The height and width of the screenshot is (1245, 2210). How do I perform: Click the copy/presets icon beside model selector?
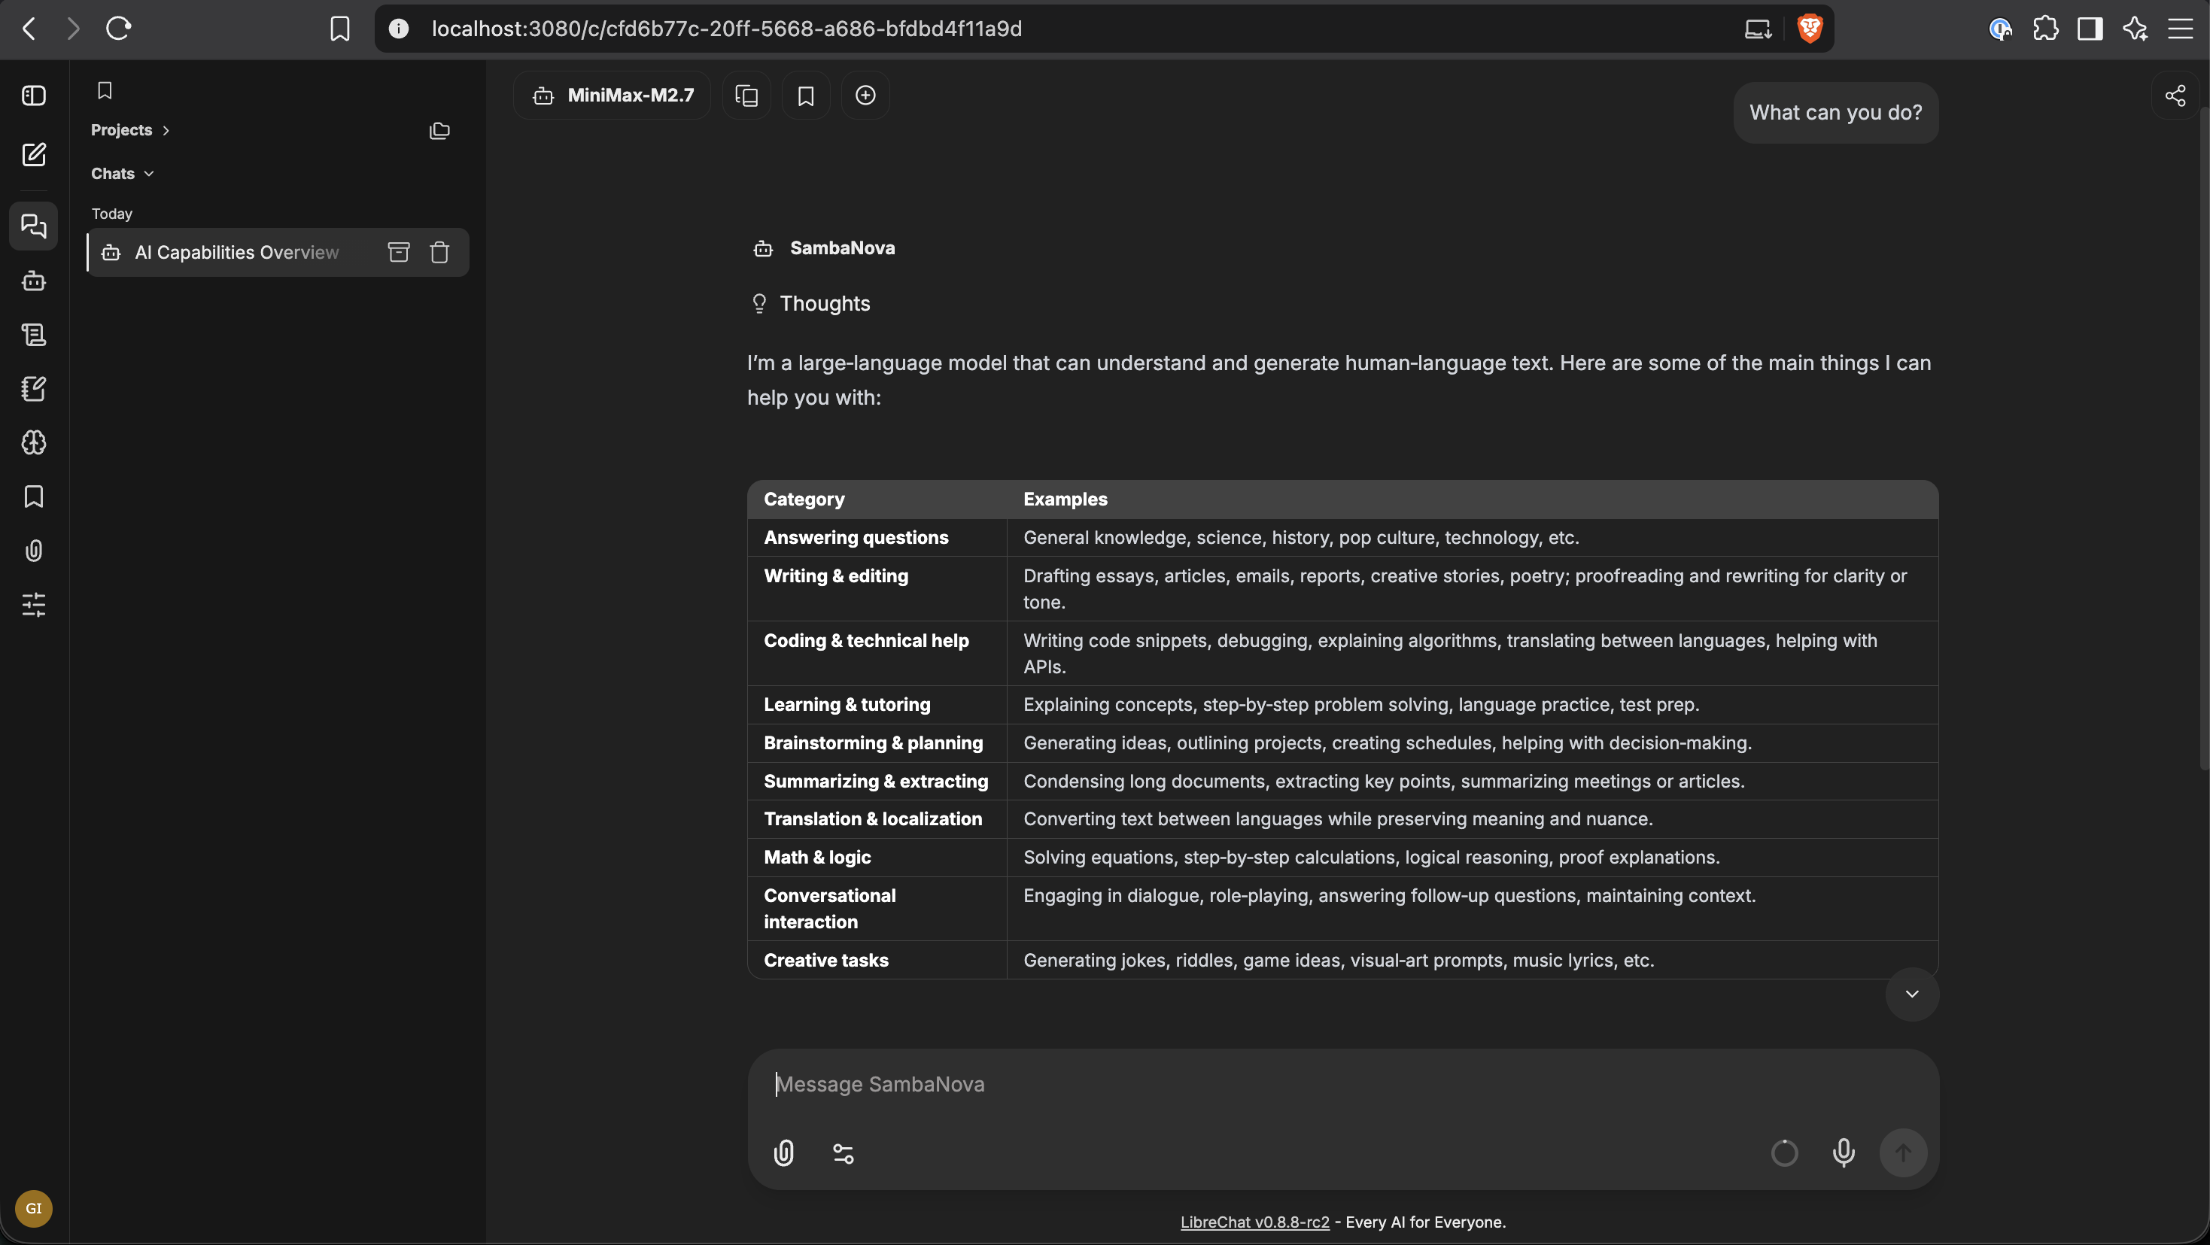point(746,96)
